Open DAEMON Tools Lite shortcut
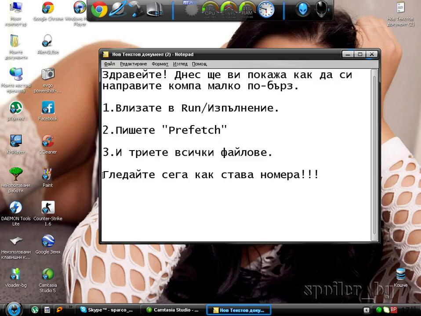This screenshot has width=421, height=316. click(16, 208)
